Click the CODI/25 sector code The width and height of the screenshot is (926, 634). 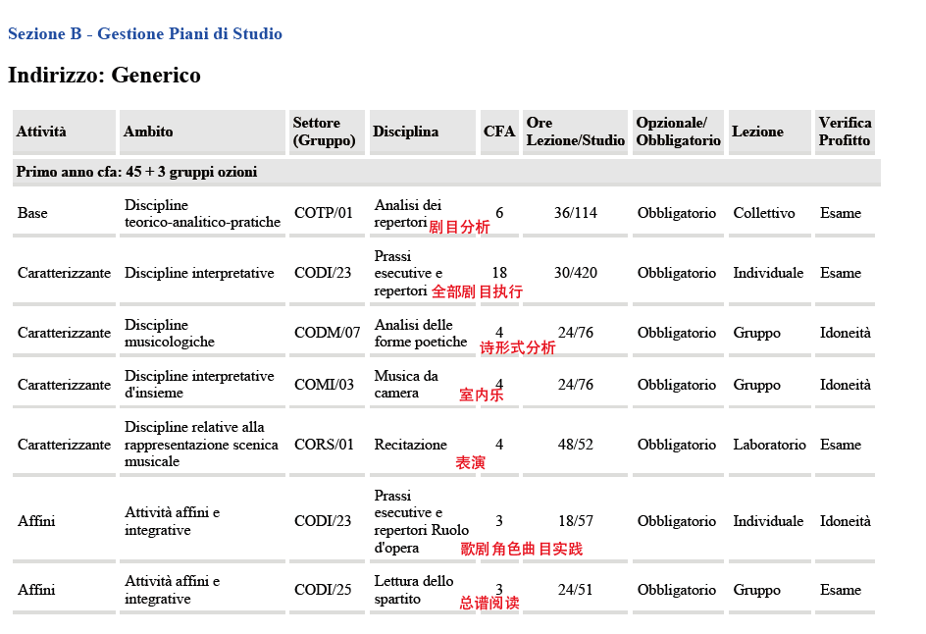[323, 590]
